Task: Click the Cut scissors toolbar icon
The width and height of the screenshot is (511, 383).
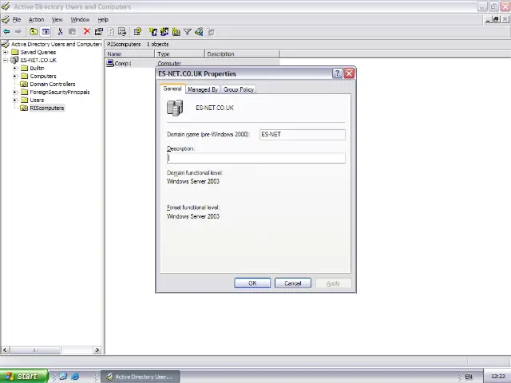Action: pyautogui.click(x=61, y=32)
